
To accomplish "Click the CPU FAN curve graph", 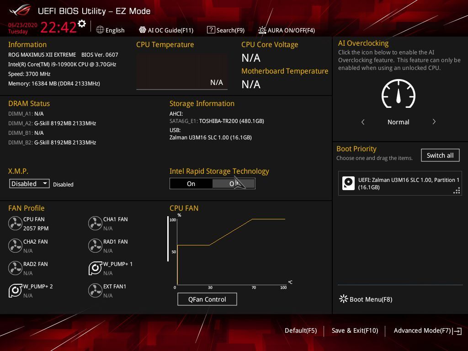I will (x=231, y=252).
